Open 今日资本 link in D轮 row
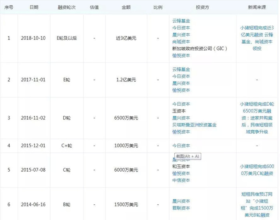The height and width of the screenshot is (220, 280). (x=181, y=104)
